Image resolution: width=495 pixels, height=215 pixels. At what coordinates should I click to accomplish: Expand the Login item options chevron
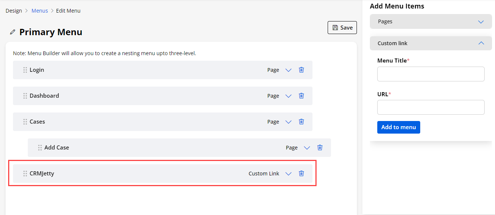coord(288,70)
